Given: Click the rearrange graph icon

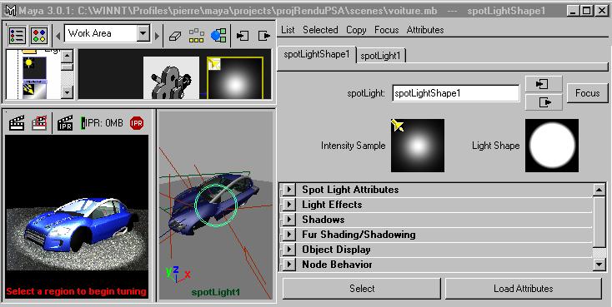Looking at the screenshot, I should click(x=196, y=36).
